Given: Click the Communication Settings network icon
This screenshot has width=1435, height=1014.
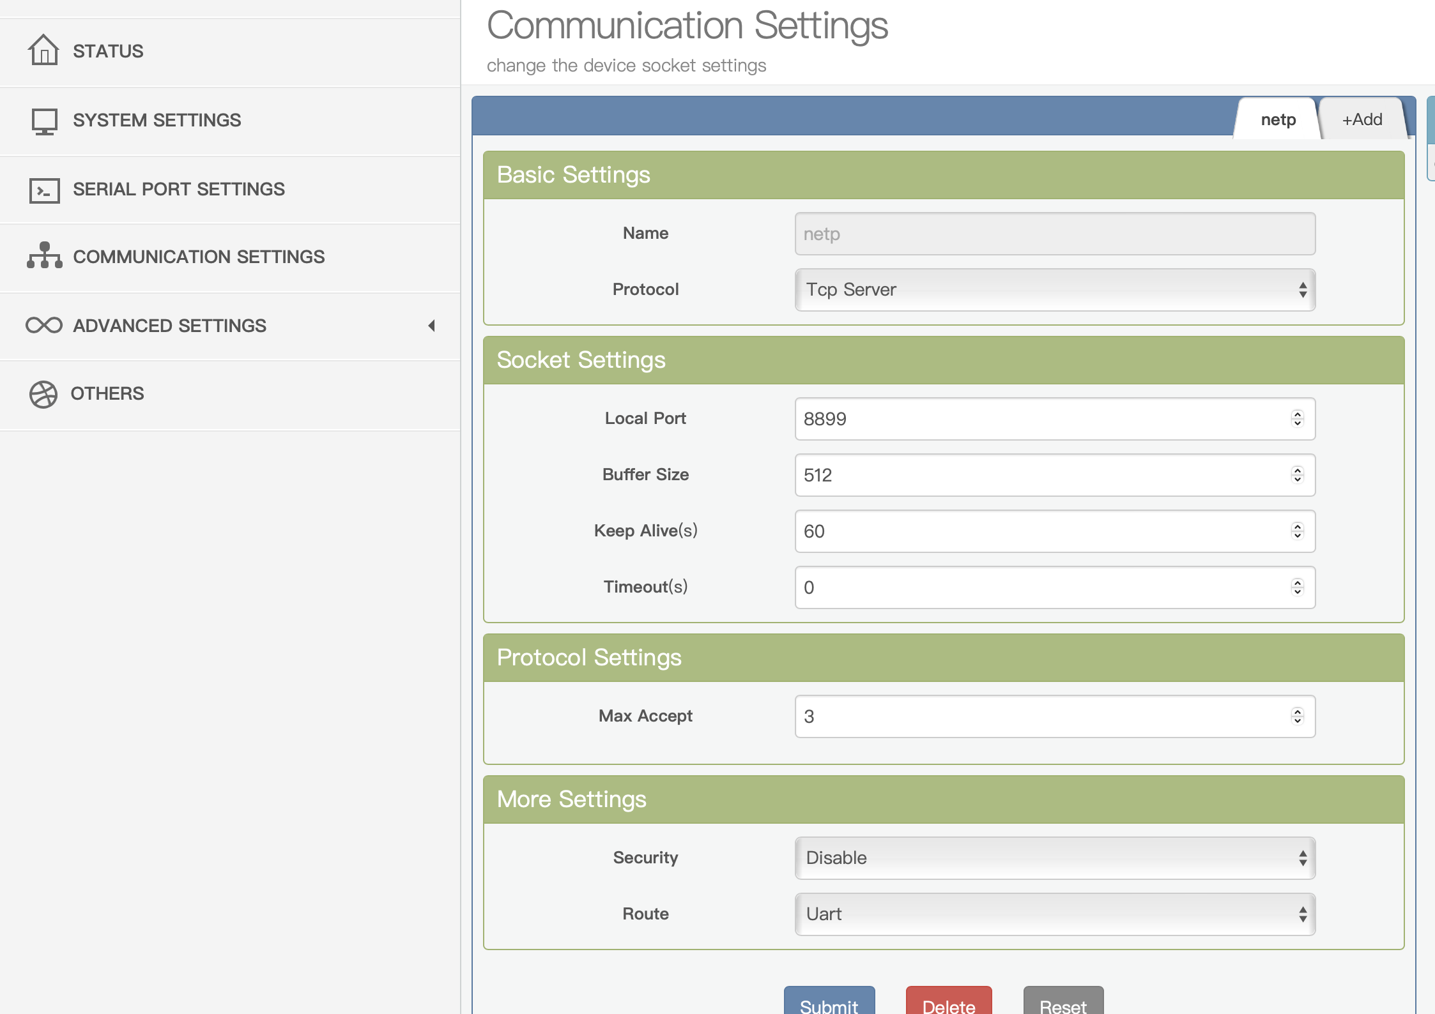Looking at the screenshot, I should click(x=44, y=255).
